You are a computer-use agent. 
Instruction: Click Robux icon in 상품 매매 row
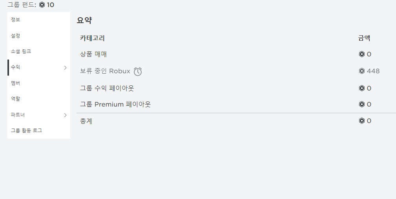point(362,54)
